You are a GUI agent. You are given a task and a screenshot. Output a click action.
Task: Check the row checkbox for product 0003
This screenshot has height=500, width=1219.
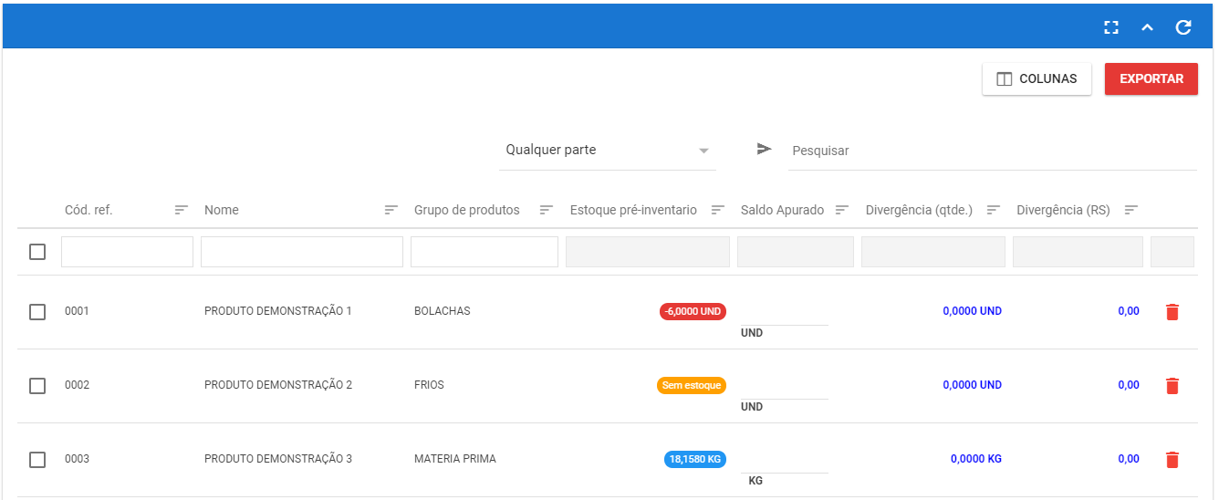point(37,460)
